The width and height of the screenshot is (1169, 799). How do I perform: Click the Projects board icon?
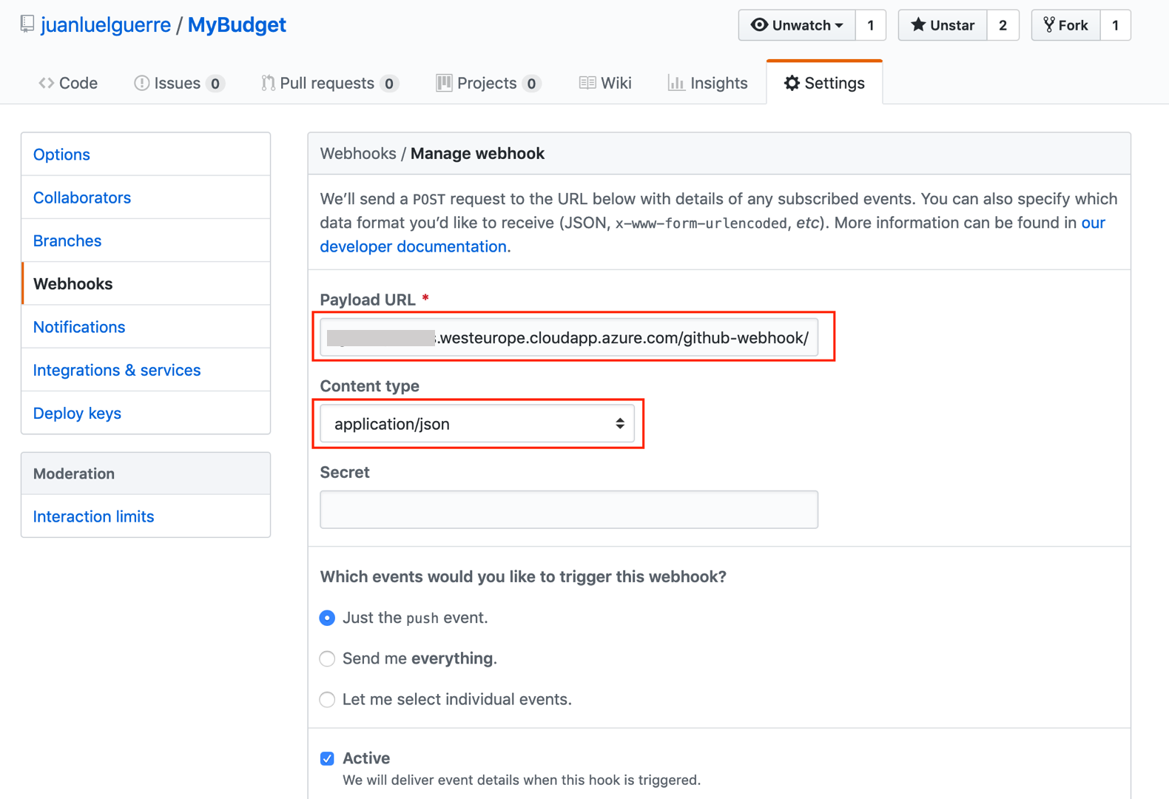click(444, 83)
